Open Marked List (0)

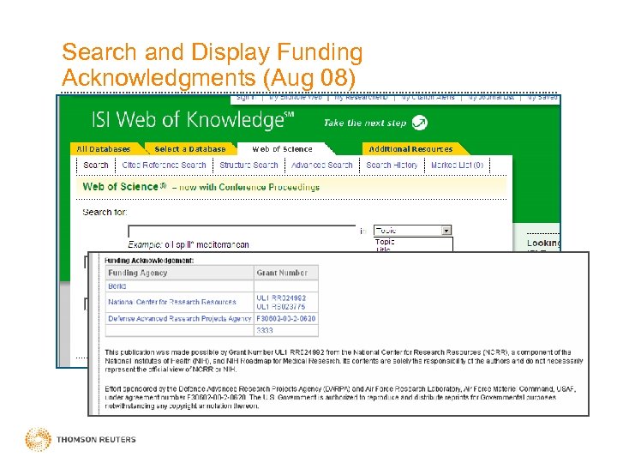[x=458, y=165]
